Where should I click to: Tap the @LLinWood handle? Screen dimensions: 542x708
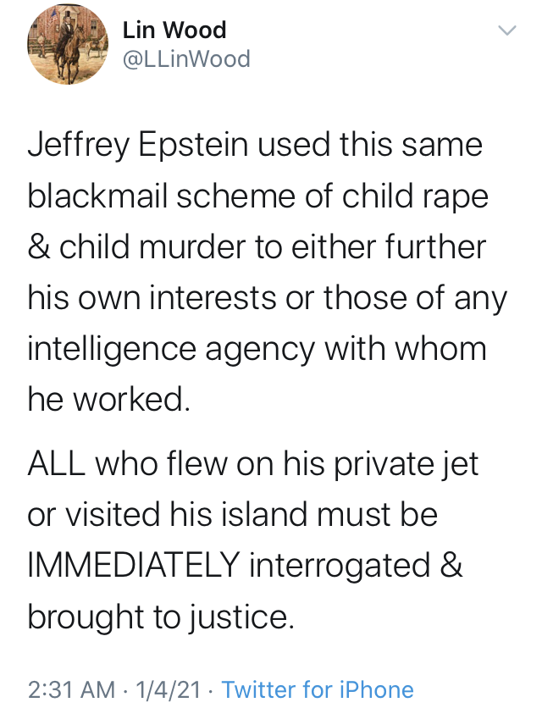click(186, 59)
